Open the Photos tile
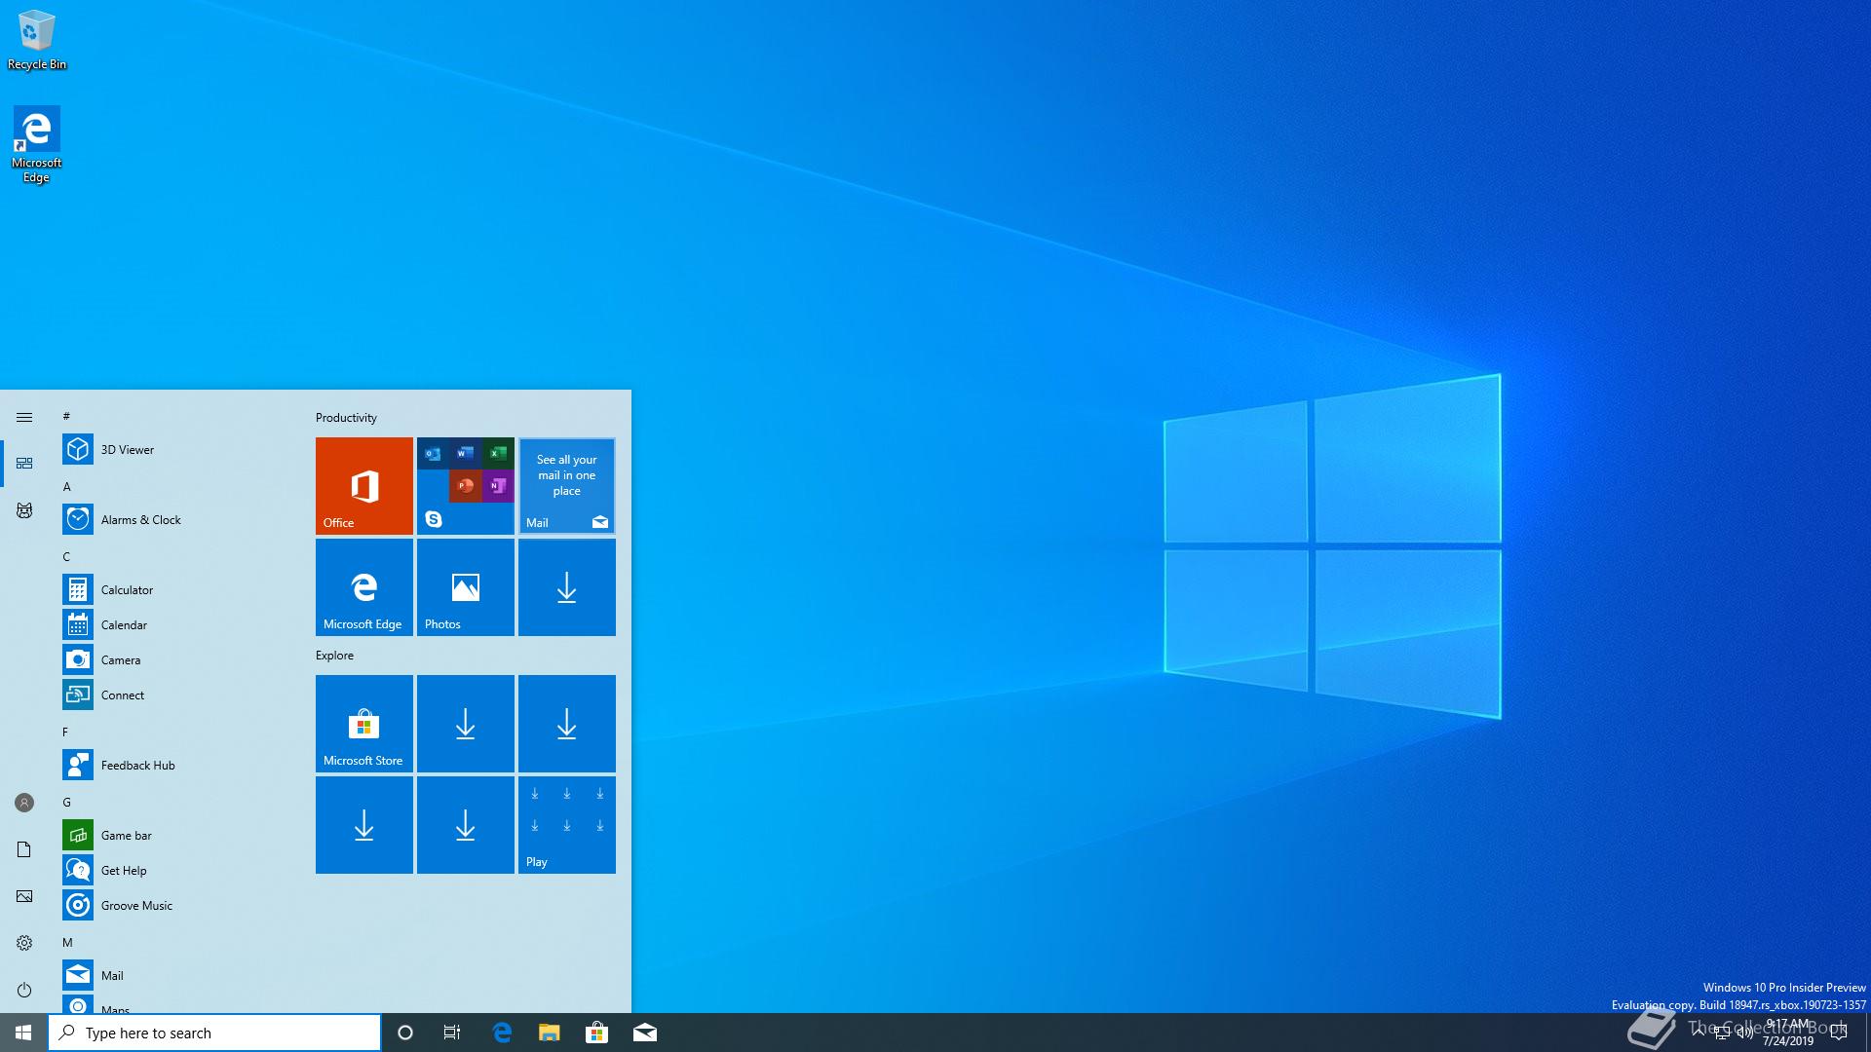The width and height of the screenshot is (1871, 1052). point(466,587)
